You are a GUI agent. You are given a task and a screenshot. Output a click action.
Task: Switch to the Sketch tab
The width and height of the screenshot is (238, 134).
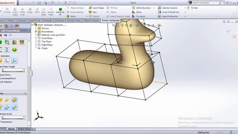point(11,20)
